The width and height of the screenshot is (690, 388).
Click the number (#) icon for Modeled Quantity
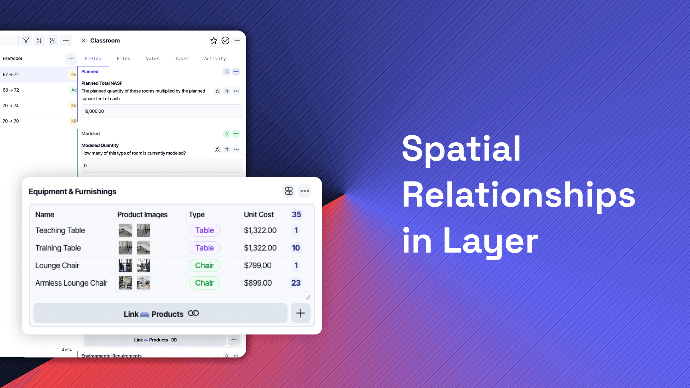[227, 149]
